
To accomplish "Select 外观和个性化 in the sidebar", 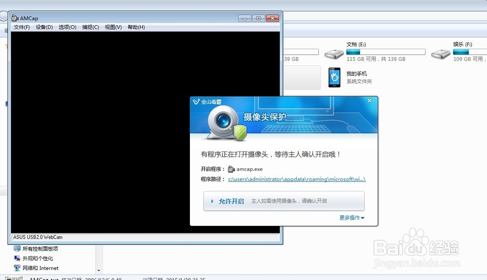I will click(x=37, y=259).
